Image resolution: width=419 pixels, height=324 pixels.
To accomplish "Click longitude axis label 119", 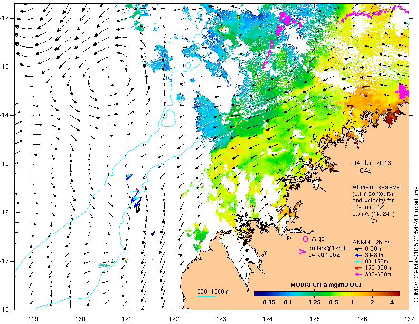I will click(x=33, y=319).
